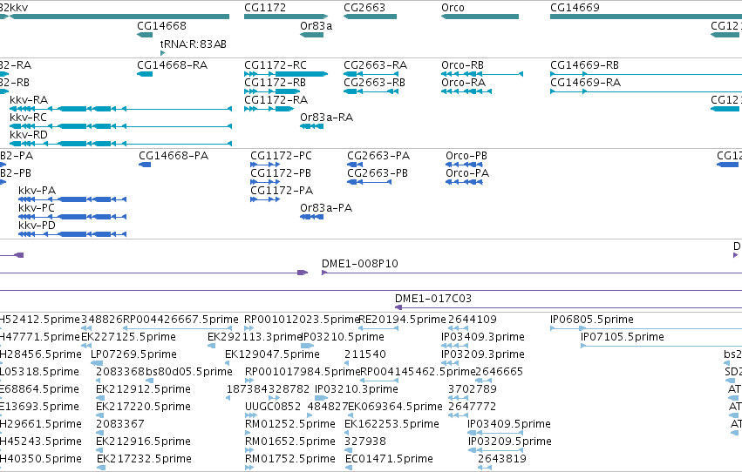Click EST label 2646665
This screenshot has width=742, height=472.
(x=499, y=373)
